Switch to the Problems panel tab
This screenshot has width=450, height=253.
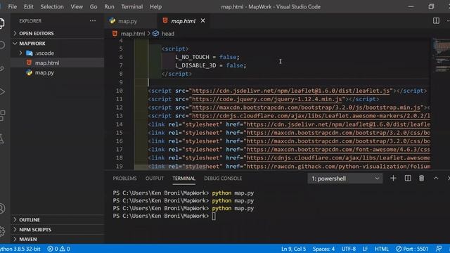tap(124, 179)
